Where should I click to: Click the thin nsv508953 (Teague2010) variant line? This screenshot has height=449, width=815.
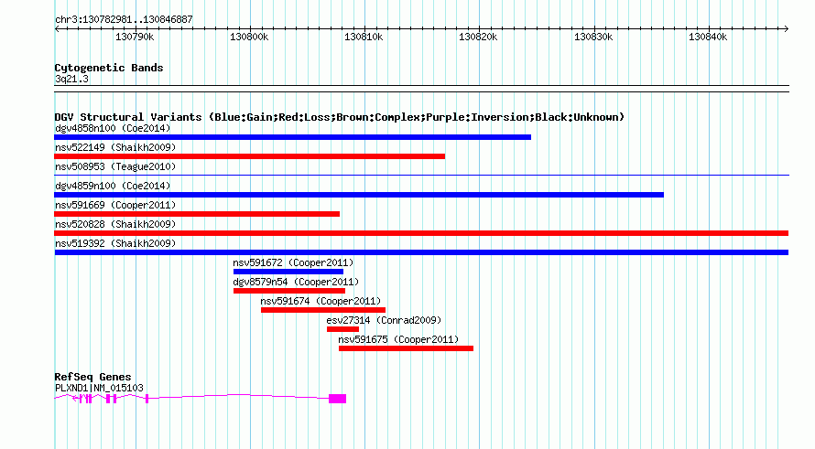click(421, 176)
